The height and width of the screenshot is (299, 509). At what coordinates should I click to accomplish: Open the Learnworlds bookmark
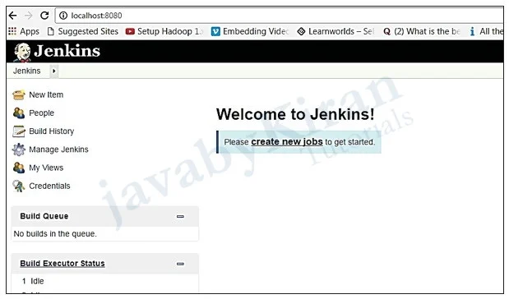click(x=335, y=31)
